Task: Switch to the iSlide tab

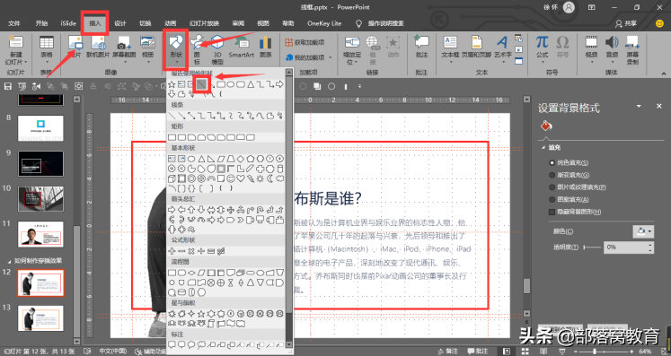Action: pos(68,23)
